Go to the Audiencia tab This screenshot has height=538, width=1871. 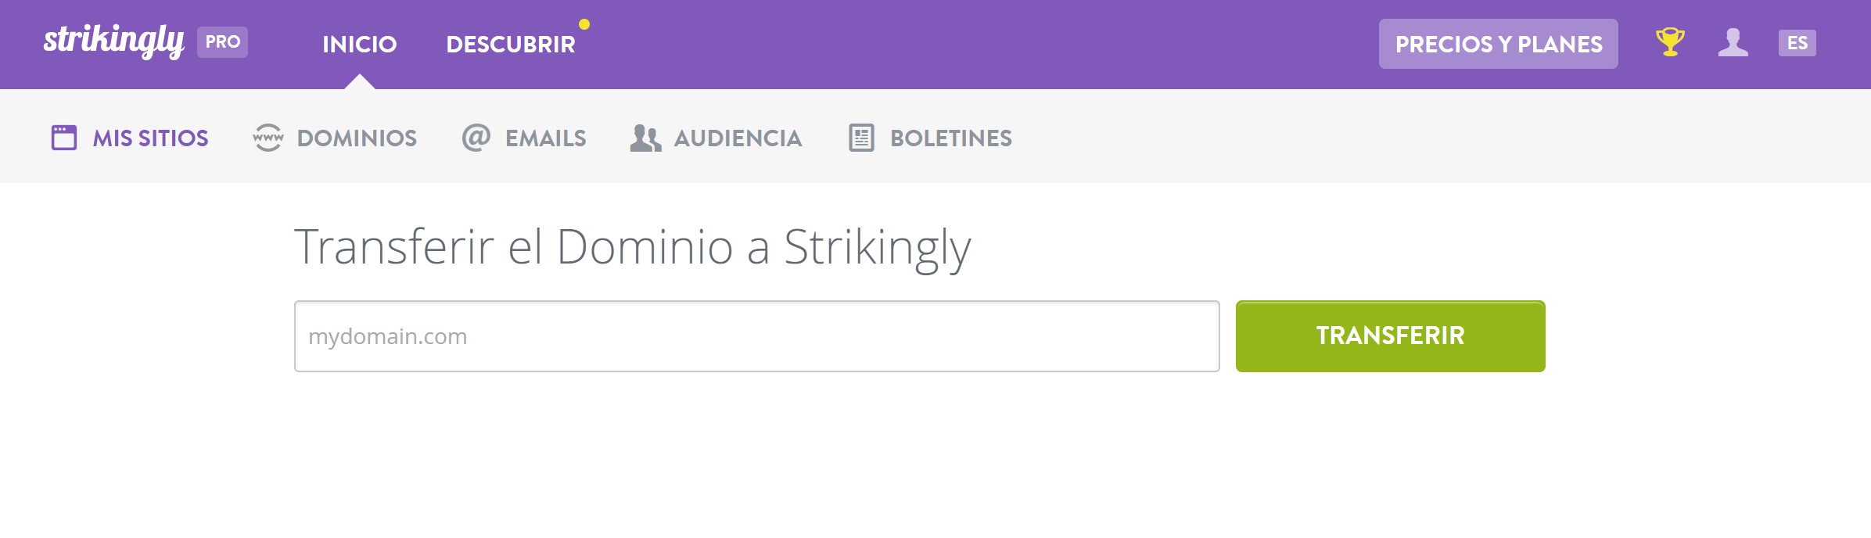click(x=738, y=138)
